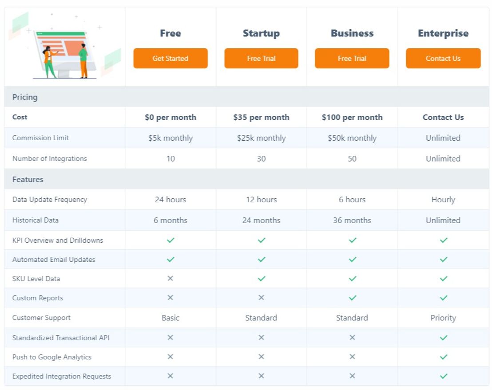The image size is (492, 390).
Task: Click 'Contact Us' text in the Cost row
Action: (x=443, y=117)
